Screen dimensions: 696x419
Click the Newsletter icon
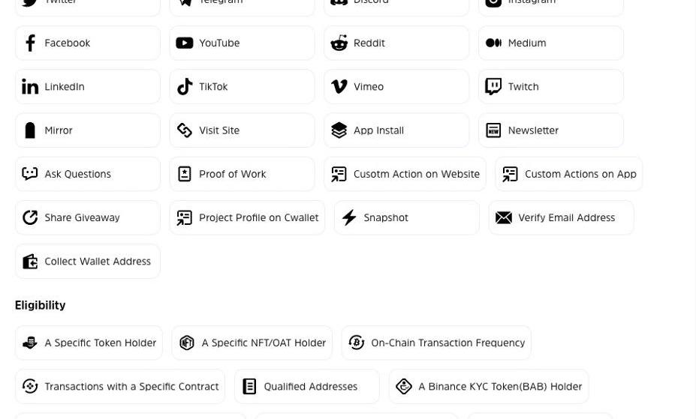pos(493,130)
